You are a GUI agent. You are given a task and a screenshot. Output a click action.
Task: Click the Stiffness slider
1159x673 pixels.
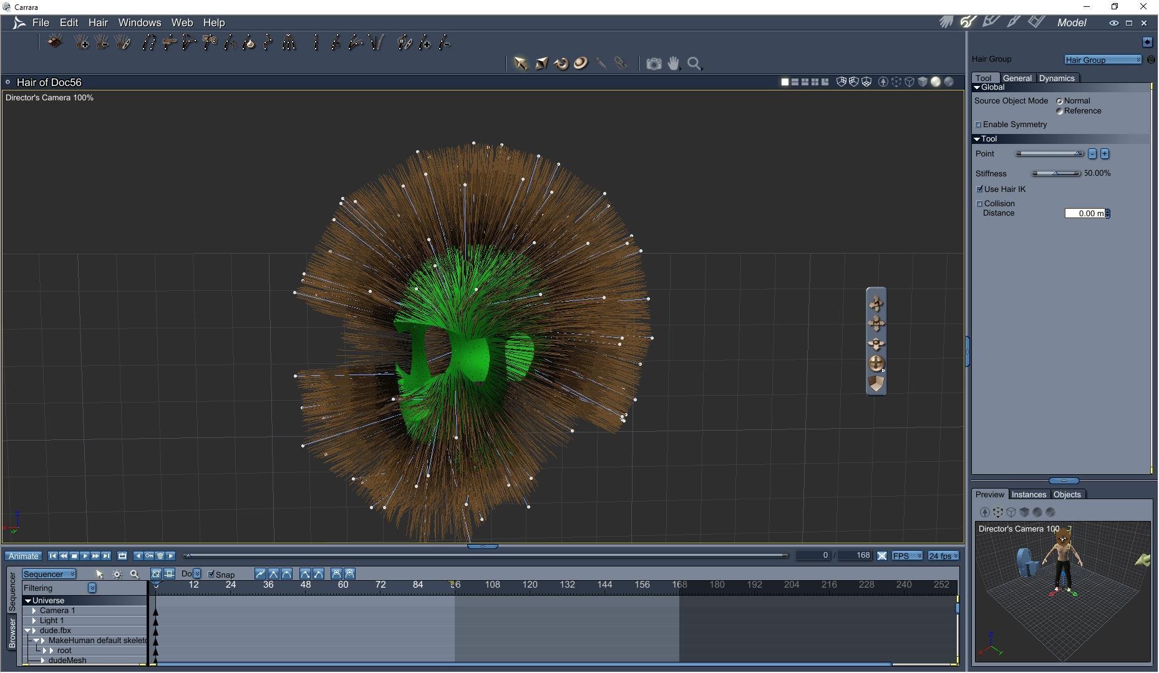pyautogui.click(x=1055, y=174)
